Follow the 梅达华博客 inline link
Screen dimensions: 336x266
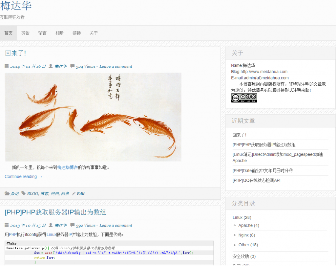pos(68,167)
